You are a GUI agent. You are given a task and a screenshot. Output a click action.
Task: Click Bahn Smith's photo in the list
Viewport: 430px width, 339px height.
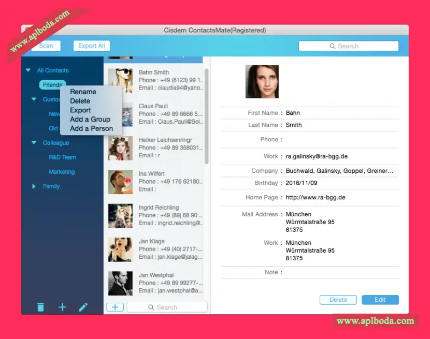coord(120,80)
